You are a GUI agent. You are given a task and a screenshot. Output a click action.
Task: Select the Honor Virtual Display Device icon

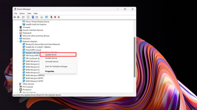tap(24, 21)
